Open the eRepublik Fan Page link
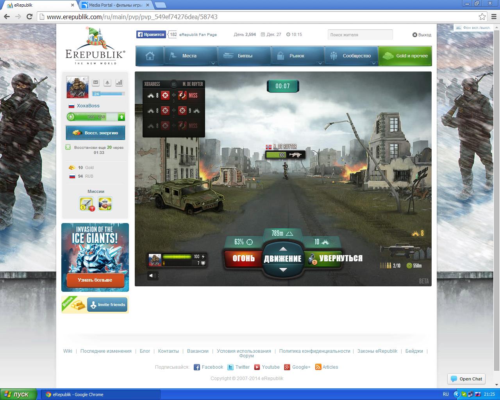 [198, 34]
